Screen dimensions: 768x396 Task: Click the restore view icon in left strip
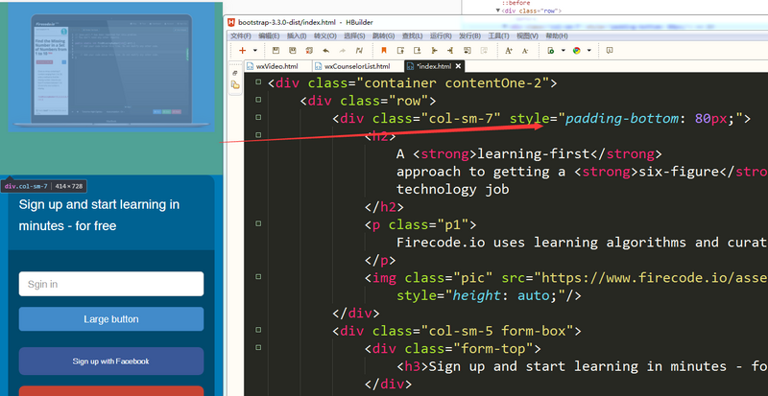tap(235, 74)
